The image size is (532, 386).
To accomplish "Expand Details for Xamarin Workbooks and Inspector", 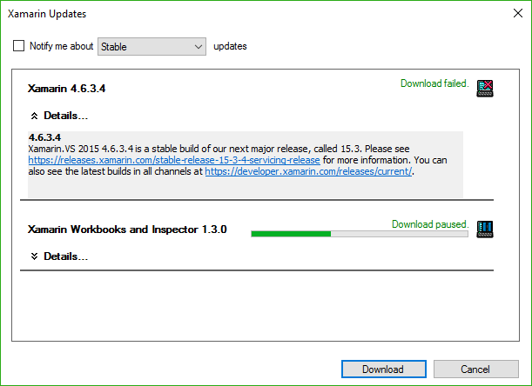I will click(x=59, y=256).
